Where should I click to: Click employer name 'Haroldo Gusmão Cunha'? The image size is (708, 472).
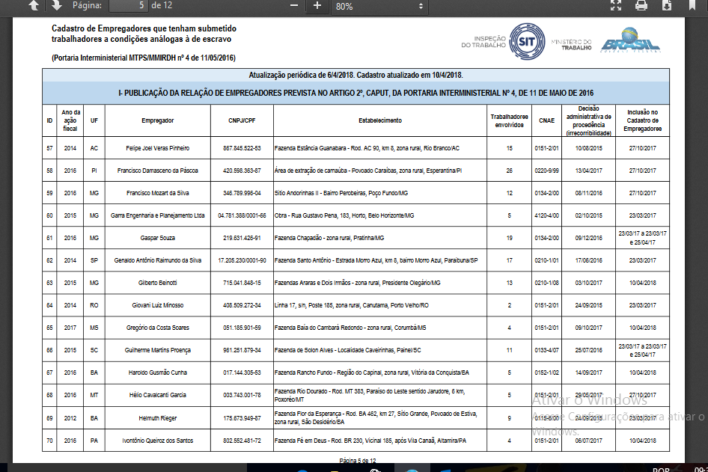[158, 373]
